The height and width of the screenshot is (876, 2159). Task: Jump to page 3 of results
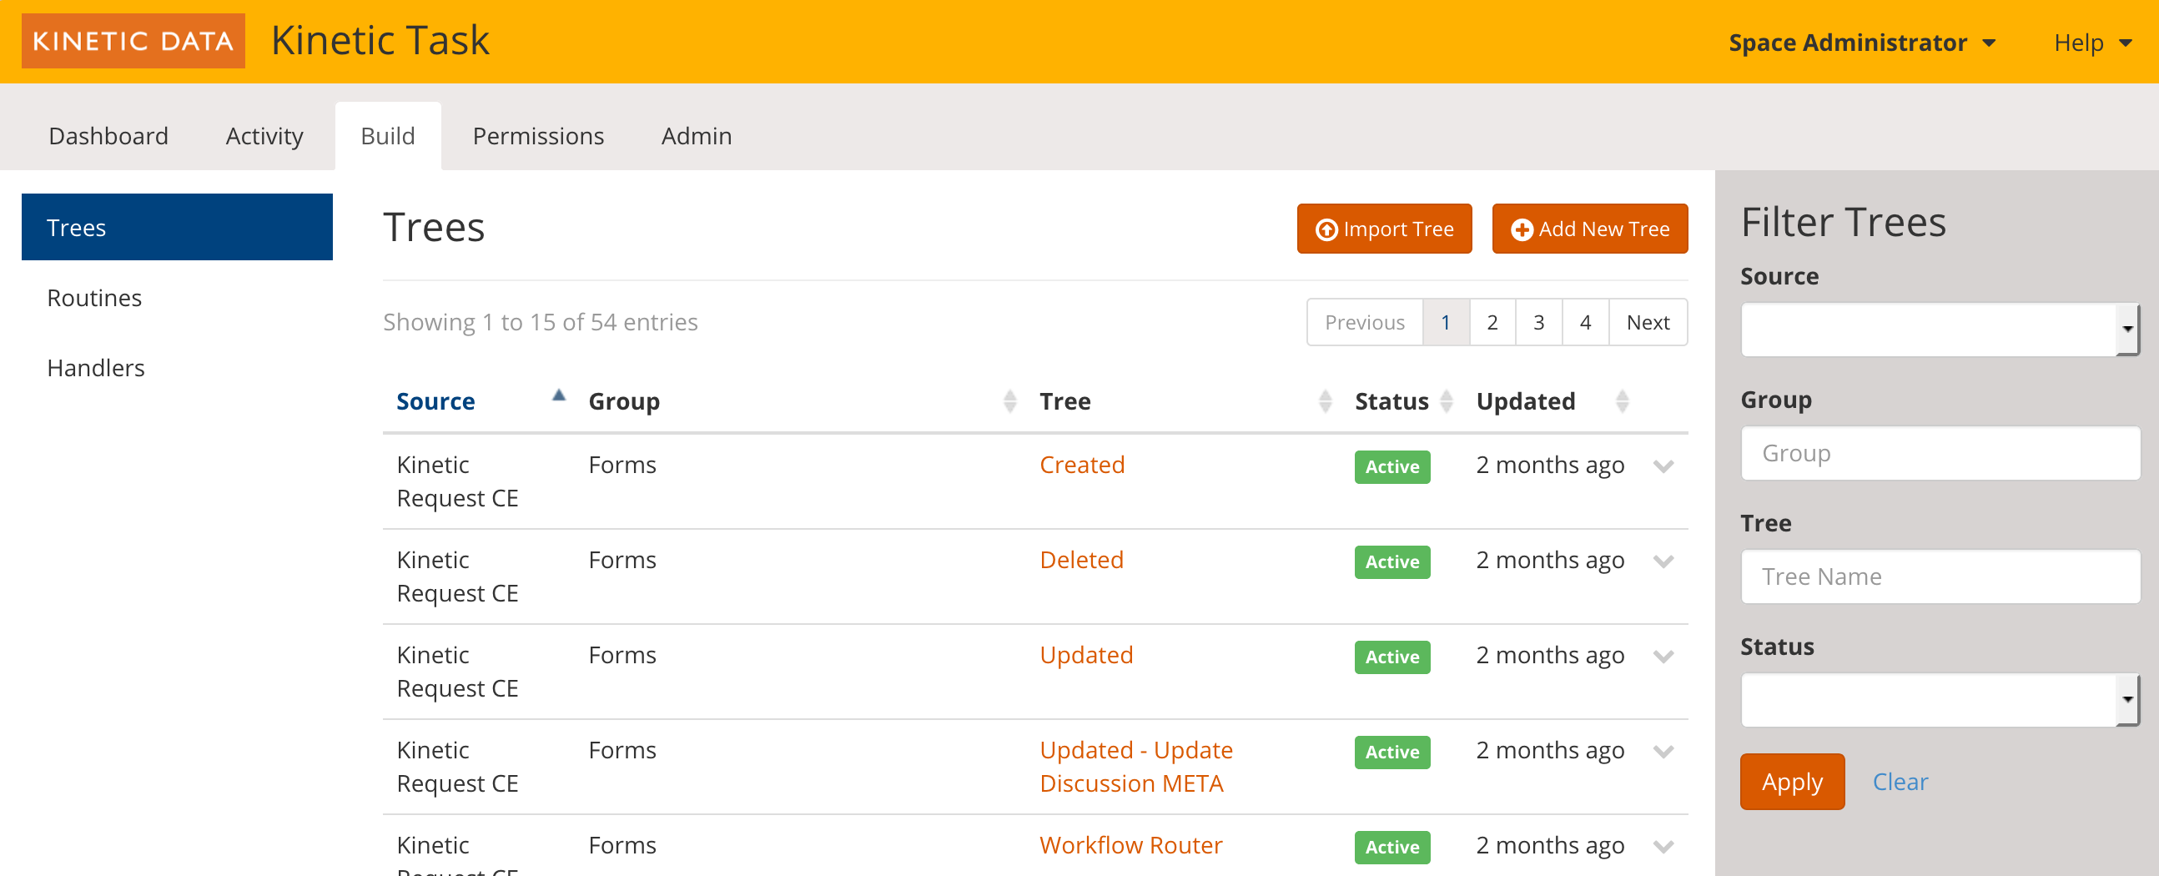pyautogui.click(x=1539, y=322)
